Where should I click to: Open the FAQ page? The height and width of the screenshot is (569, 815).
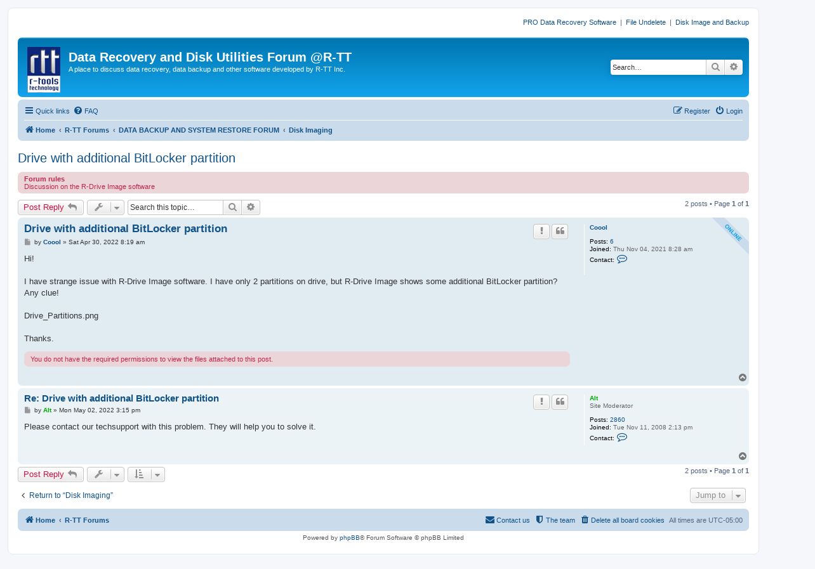click(x=86, y=111)
